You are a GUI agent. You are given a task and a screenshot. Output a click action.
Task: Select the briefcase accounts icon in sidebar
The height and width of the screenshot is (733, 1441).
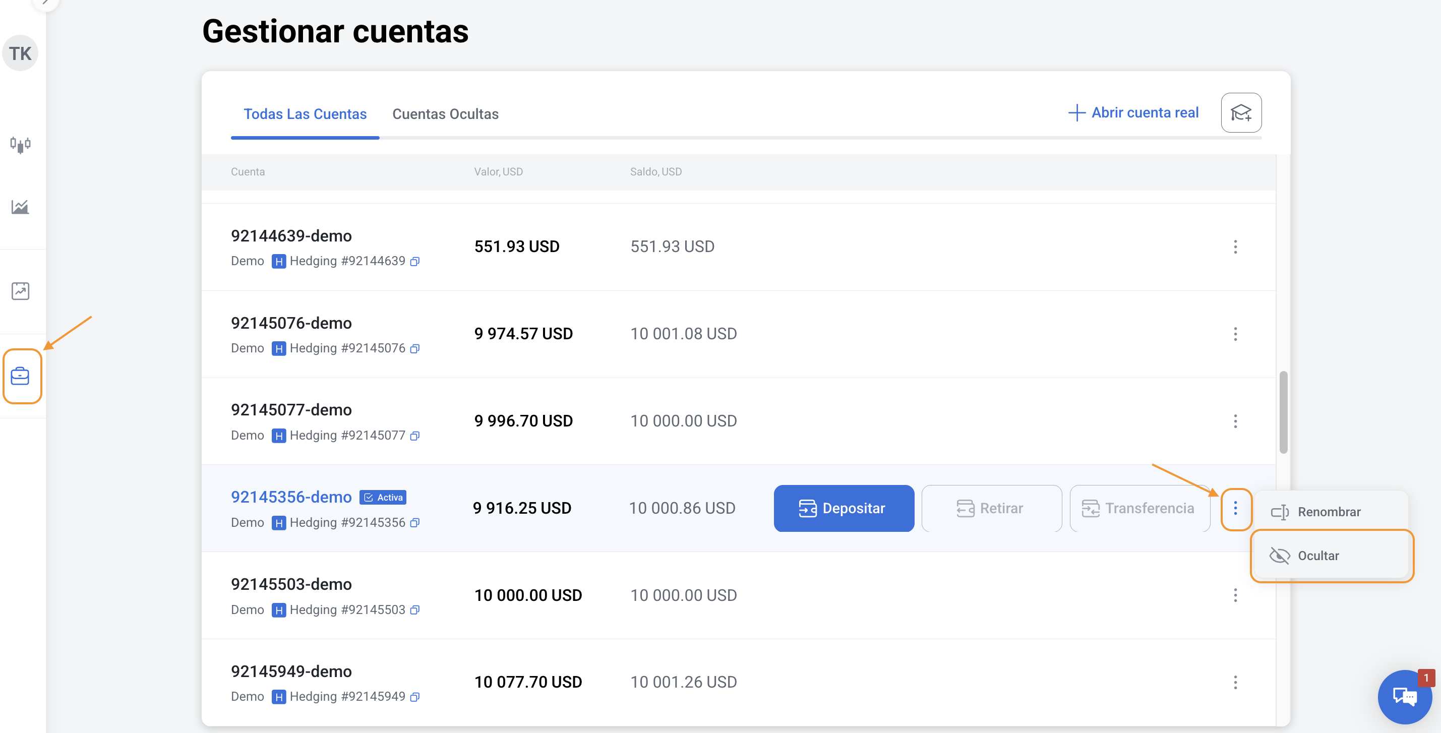(21, 376)
